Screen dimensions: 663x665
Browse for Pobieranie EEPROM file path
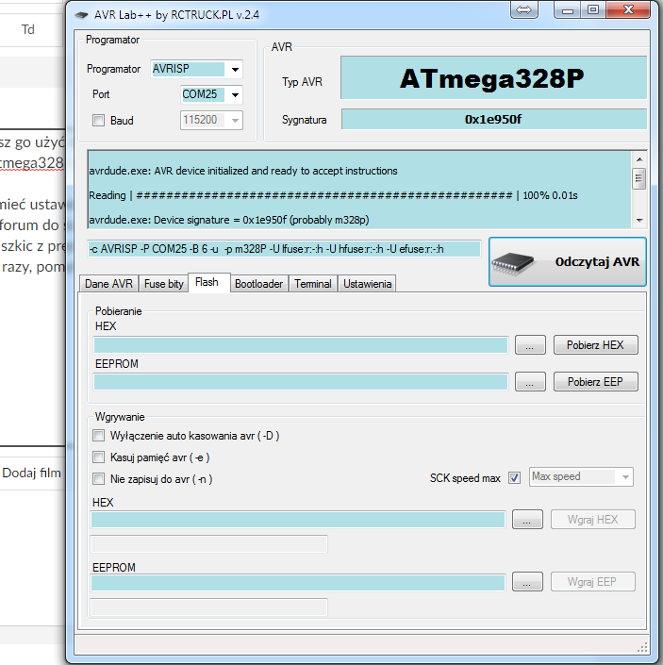point(530,382)
